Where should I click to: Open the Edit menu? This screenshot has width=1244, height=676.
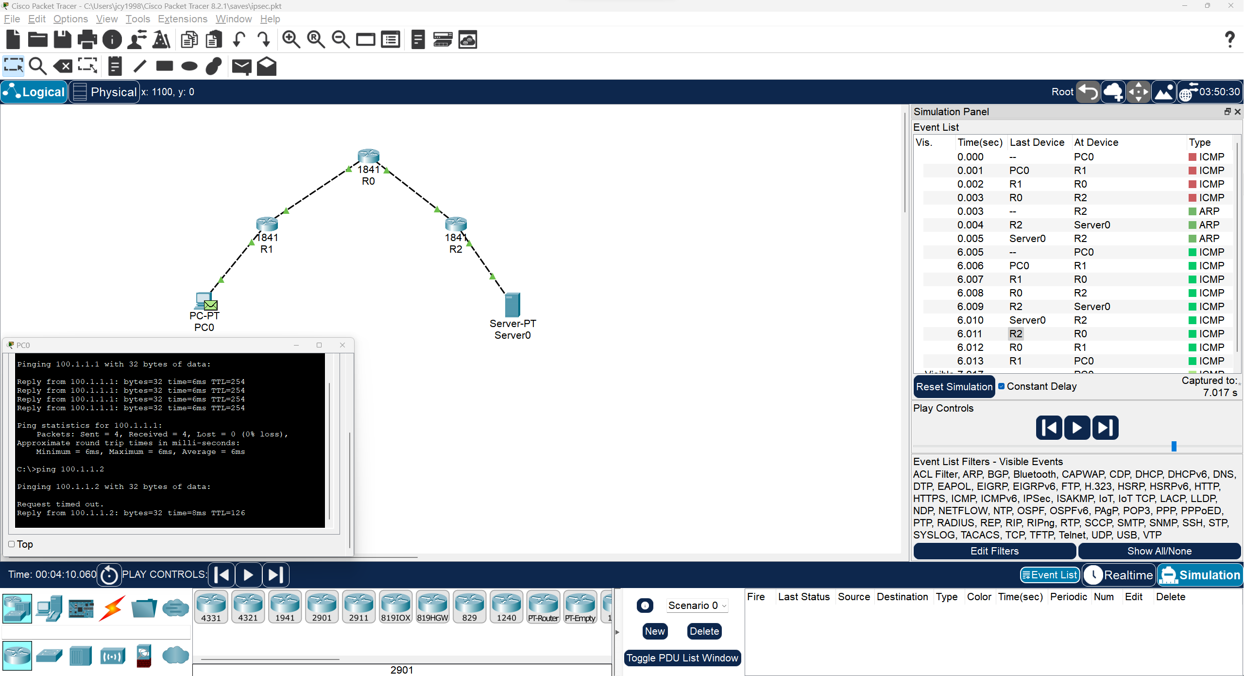click(36, 19)
